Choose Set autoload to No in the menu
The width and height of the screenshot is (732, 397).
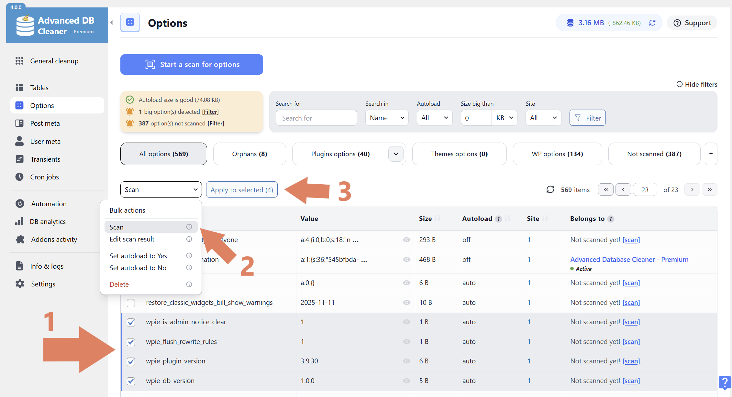138,268
